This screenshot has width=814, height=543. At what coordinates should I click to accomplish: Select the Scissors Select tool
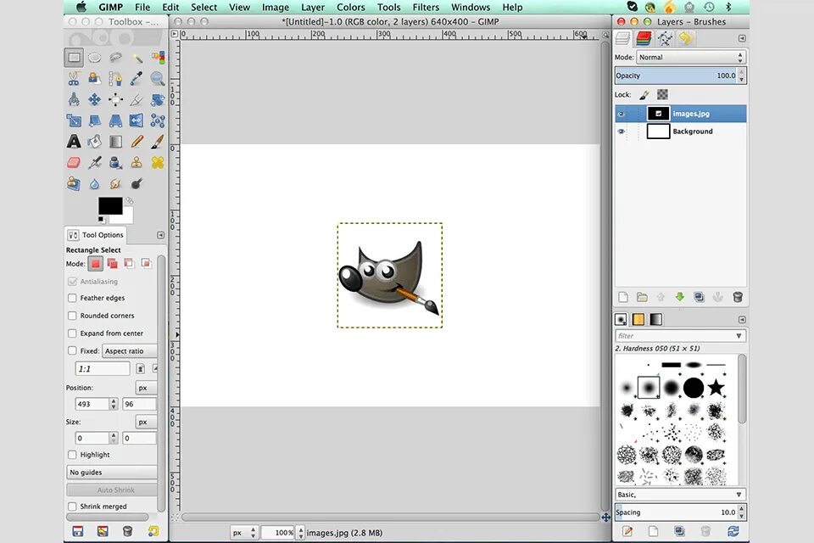(x=74, y=78)
